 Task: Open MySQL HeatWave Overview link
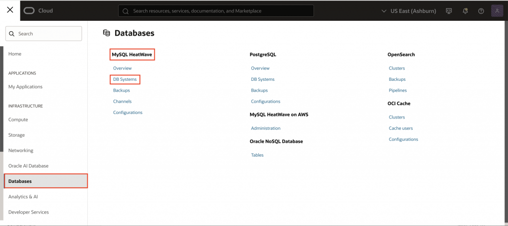(x=123, y=68)
